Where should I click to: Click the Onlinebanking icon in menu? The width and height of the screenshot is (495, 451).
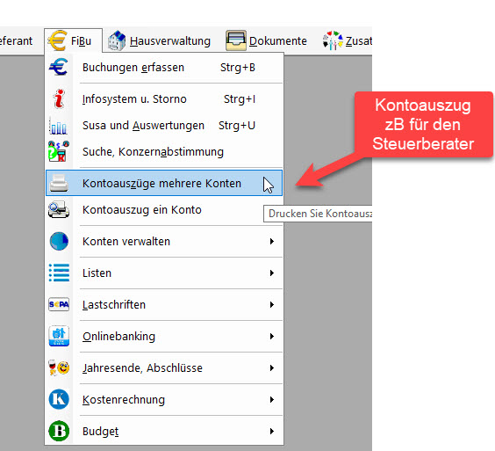(x=59, y=336)
